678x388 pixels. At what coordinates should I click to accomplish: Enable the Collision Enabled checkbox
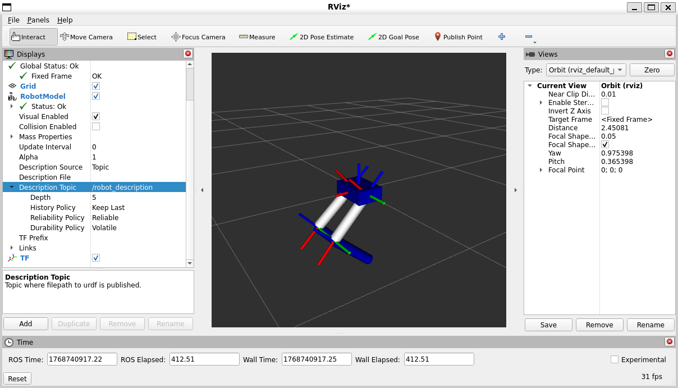pos(96,126)
